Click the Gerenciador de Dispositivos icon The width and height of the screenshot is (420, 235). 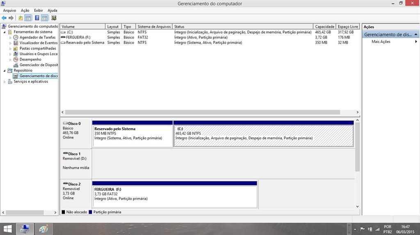point(16,65)
